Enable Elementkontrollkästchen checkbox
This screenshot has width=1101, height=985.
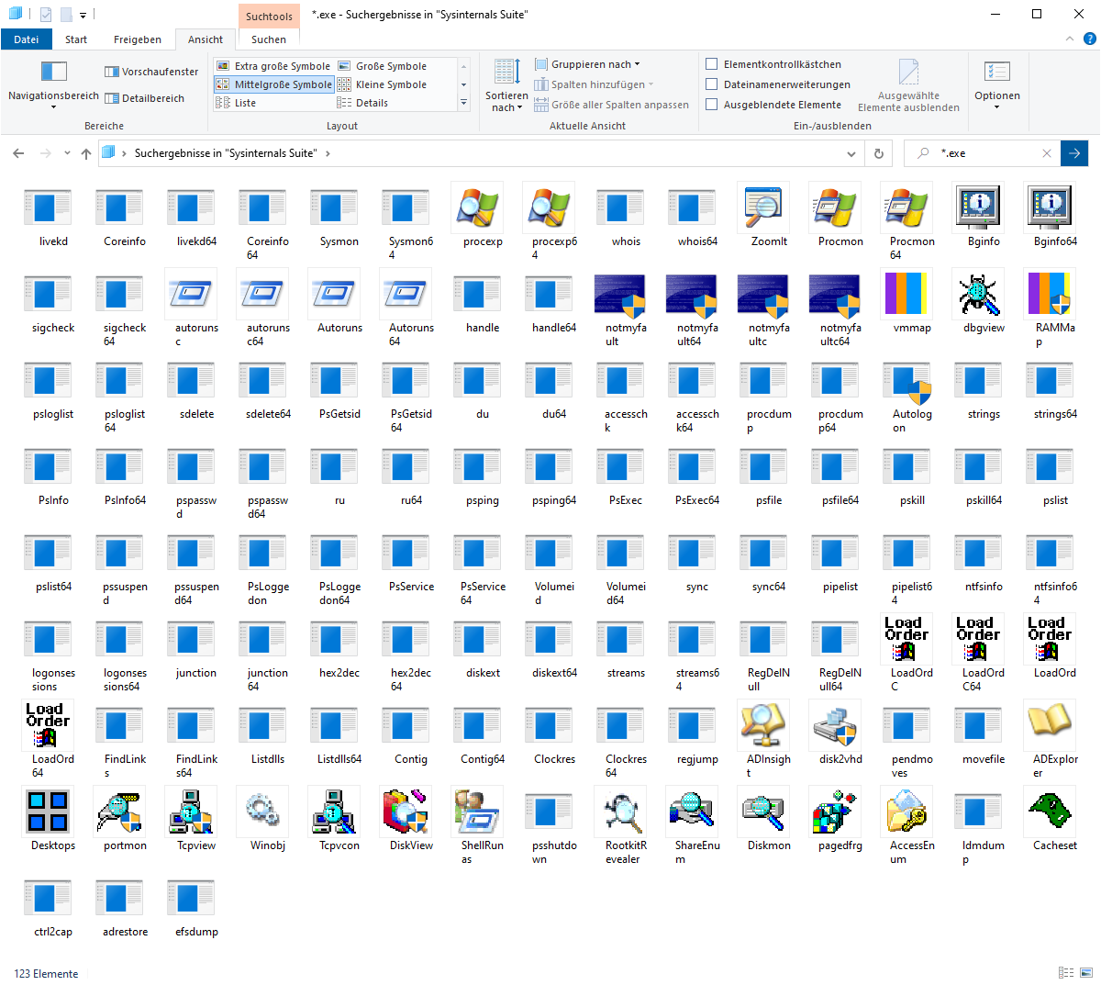(711, 64)
